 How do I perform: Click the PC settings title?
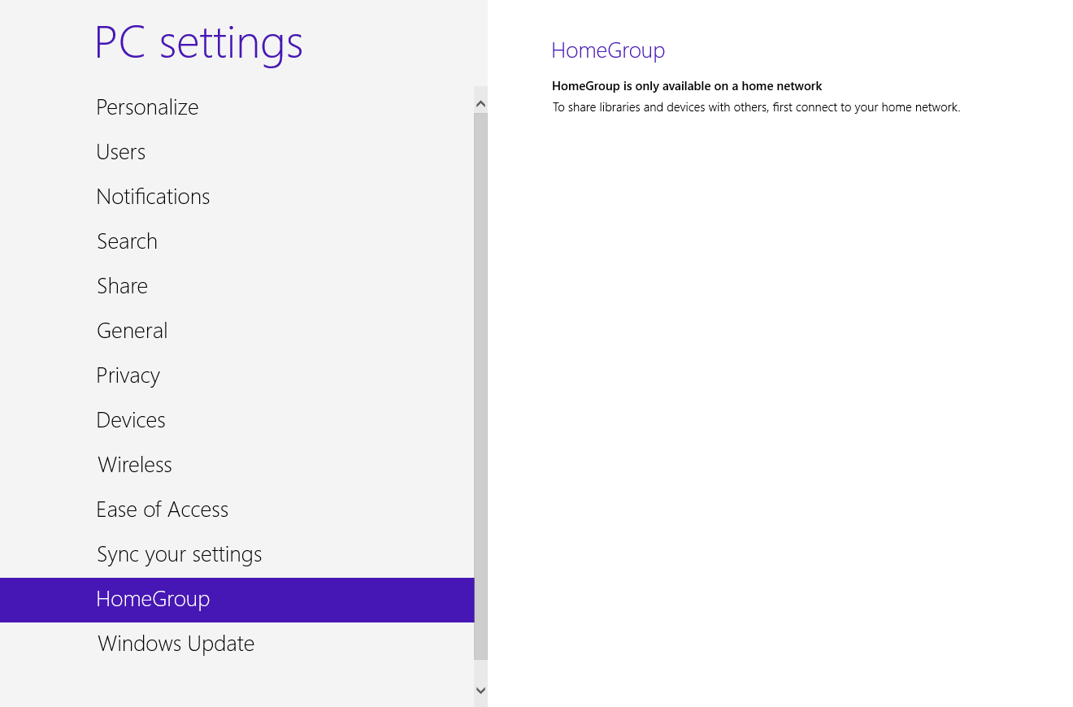pyautogui.click(x=198, y=43)
